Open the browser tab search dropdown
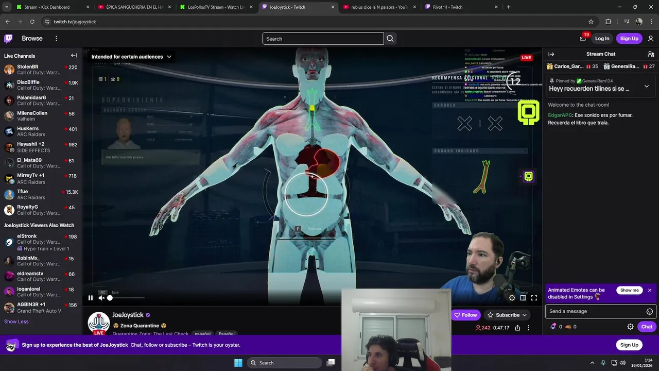 (7, 7)
